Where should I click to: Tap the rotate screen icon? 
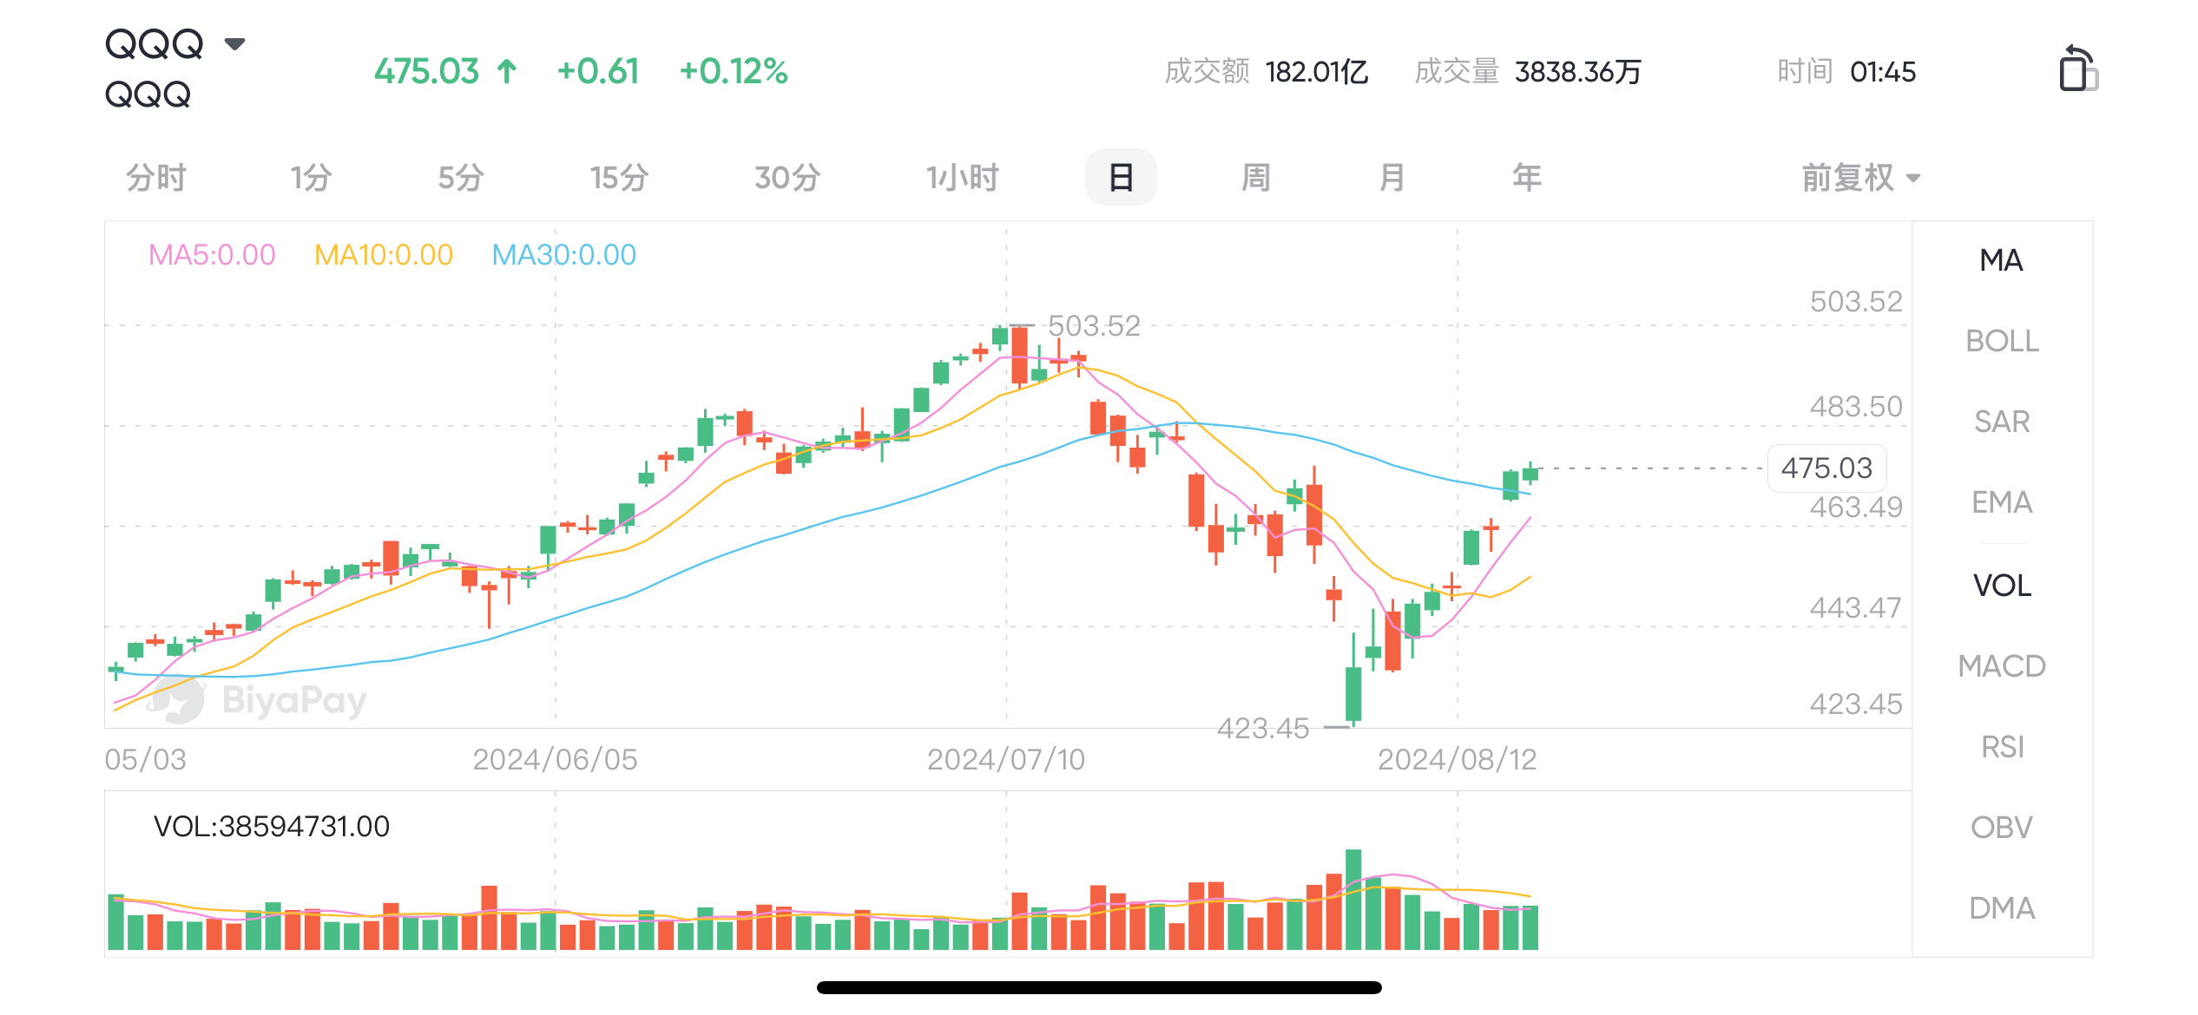[2077, 69]
